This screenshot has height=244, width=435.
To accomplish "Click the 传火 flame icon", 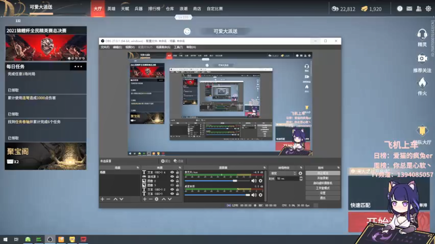I will [x=422, y=82].
